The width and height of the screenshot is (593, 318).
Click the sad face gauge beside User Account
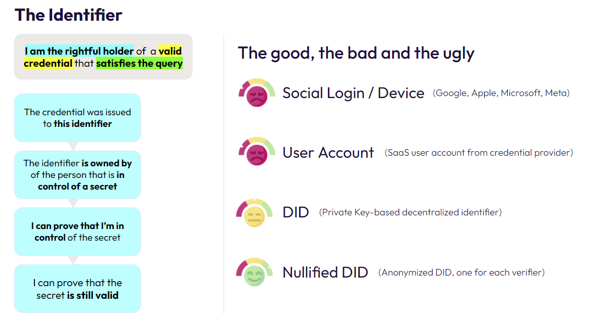tap(257, 152)
